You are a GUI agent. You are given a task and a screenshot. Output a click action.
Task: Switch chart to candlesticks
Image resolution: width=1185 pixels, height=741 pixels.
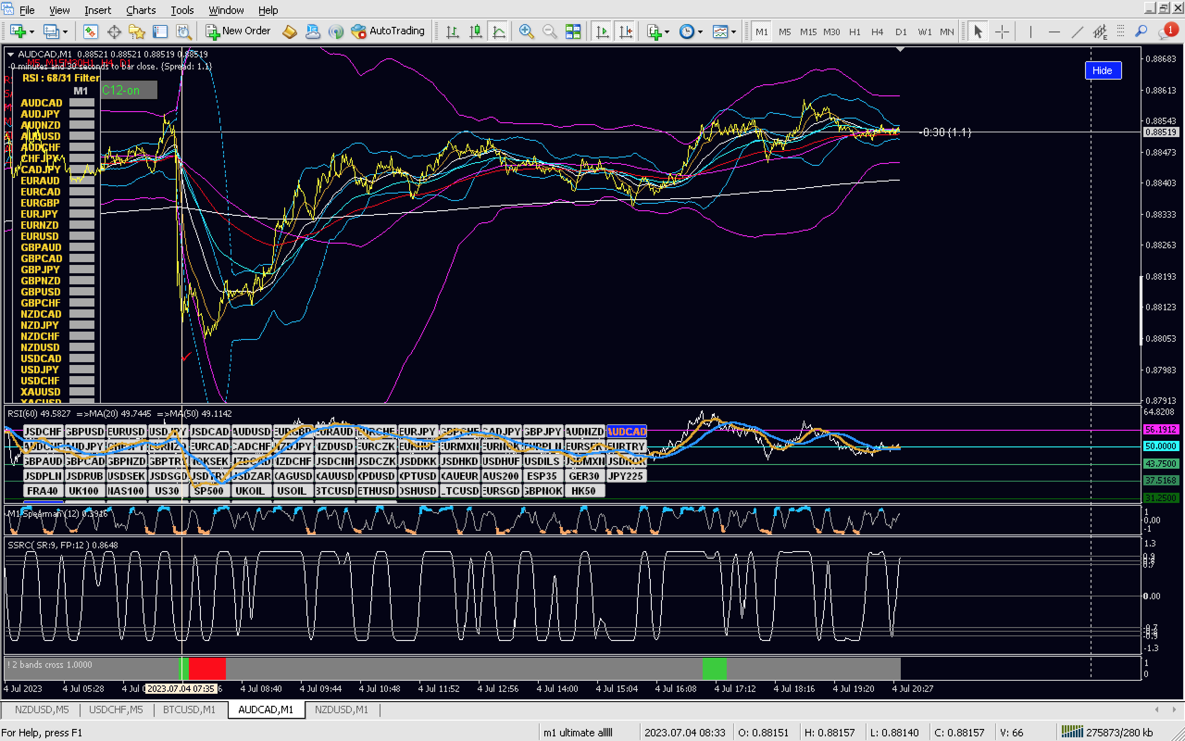click(475, 32)
